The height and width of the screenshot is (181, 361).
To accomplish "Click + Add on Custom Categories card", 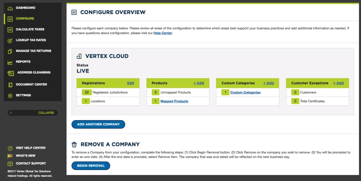I will pyautogui.click(x=269, y=83).
